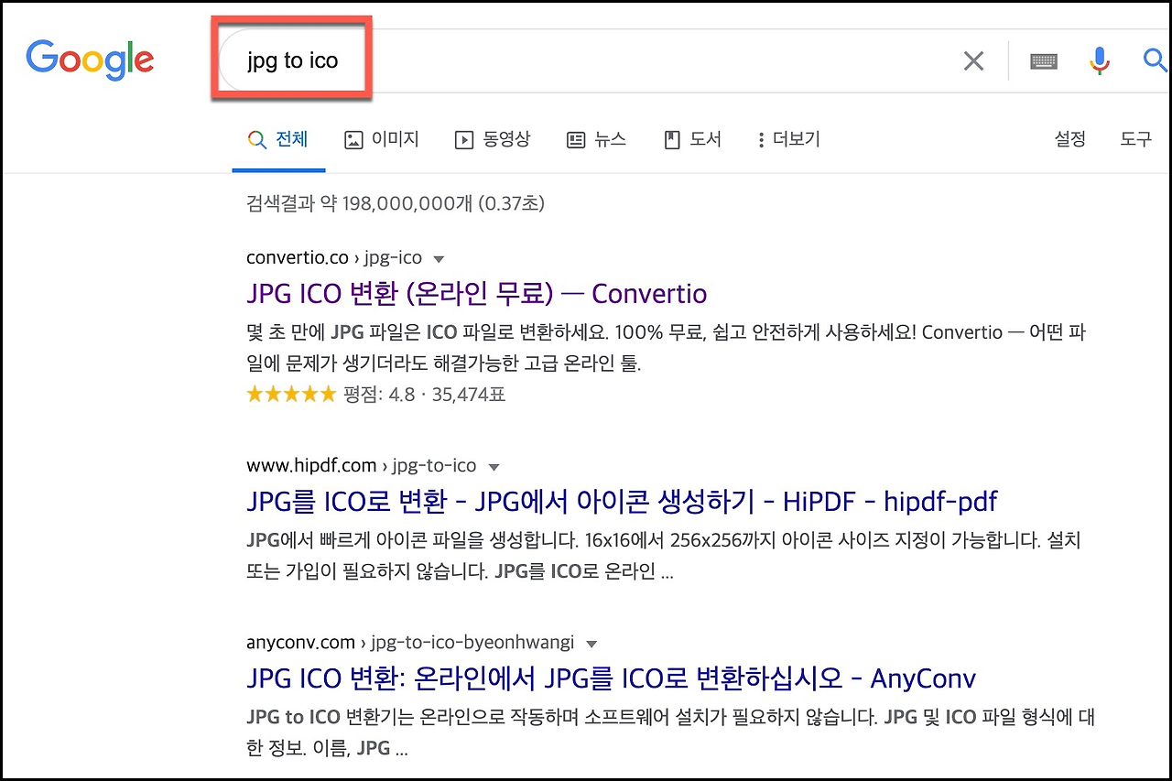Click the 검색결과 약 198,000,000개 result count text
Viewport: 1172px width, 781px height.
point(396,202)
